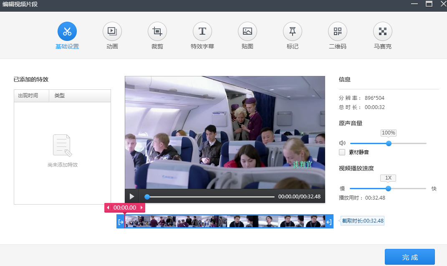Viewport: 447px width, 266px height.
Task: Click the 分辨率 896*504 value
Action: pos(375,98)
